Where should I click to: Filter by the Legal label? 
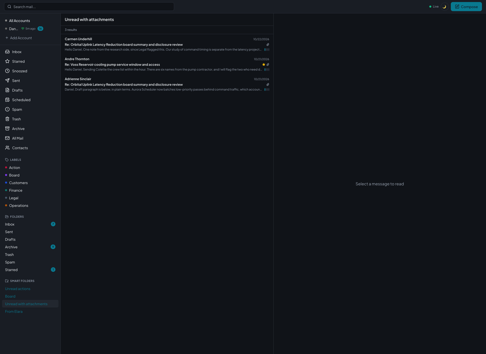[30, 198]
